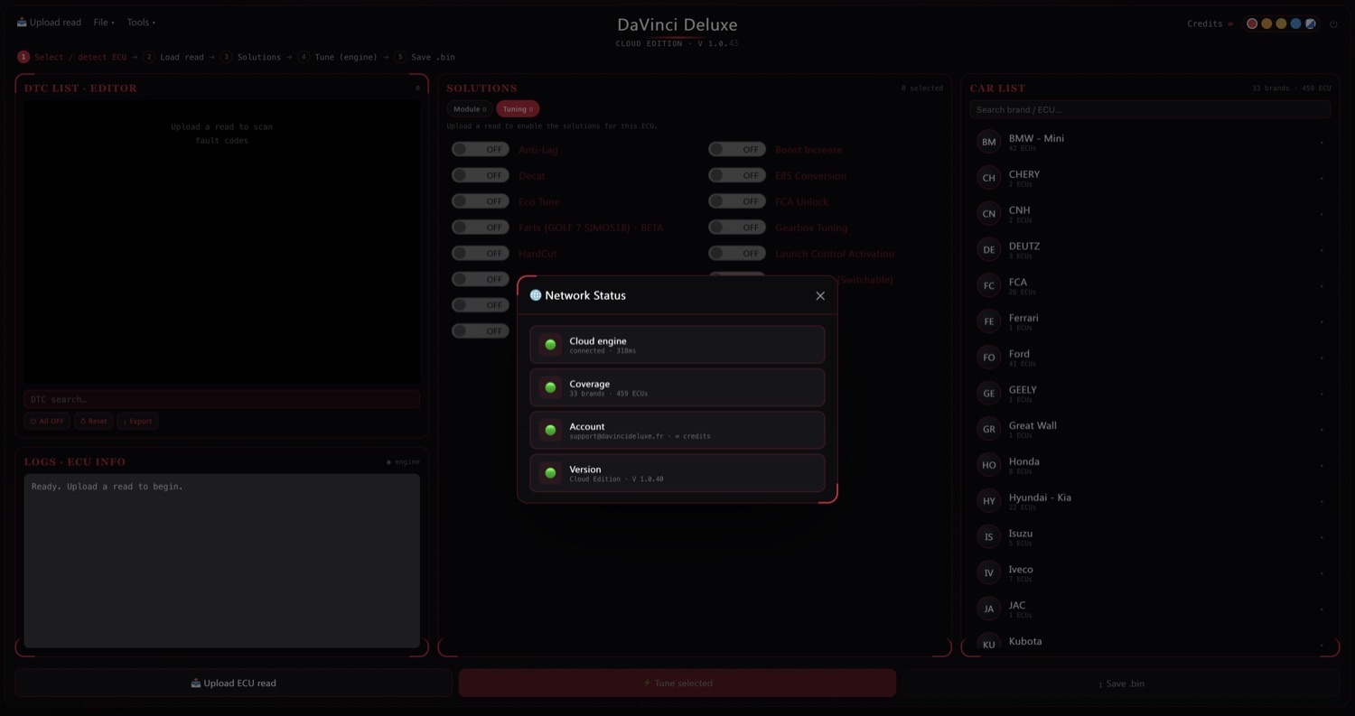This screenshot has width=1355, height=716.
Task: Click the HO badge for Honda
Action: (x=989, y=465)
